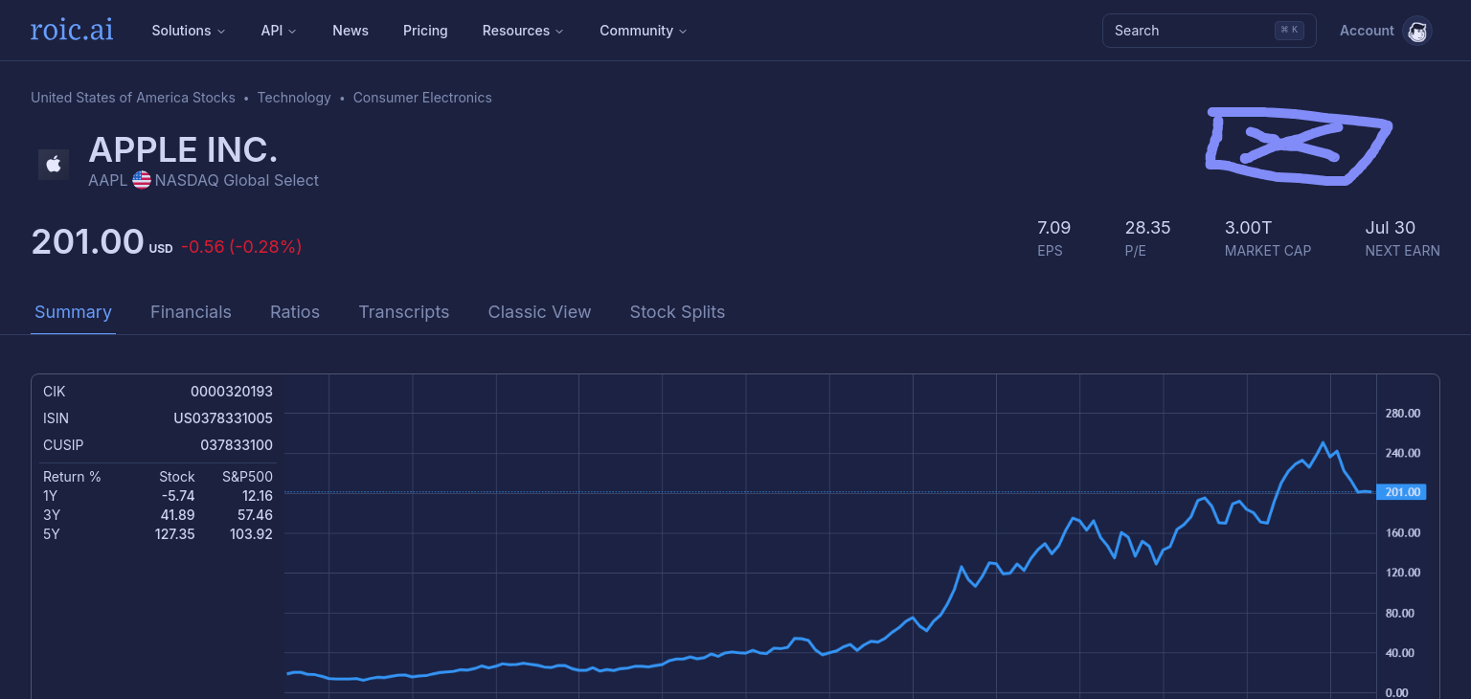
Task: Follow the Consumer Electronics breadcrumb link
Action: (422, 98)
